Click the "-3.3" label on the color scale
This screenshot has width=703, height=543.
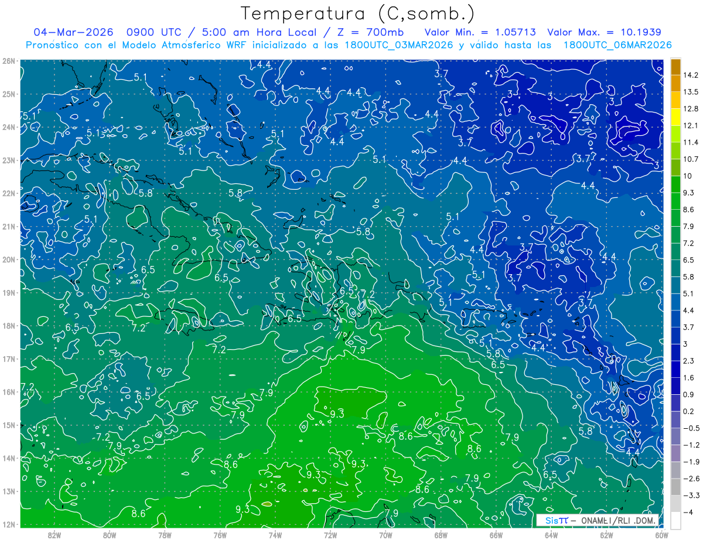click(x=691, y=496)
